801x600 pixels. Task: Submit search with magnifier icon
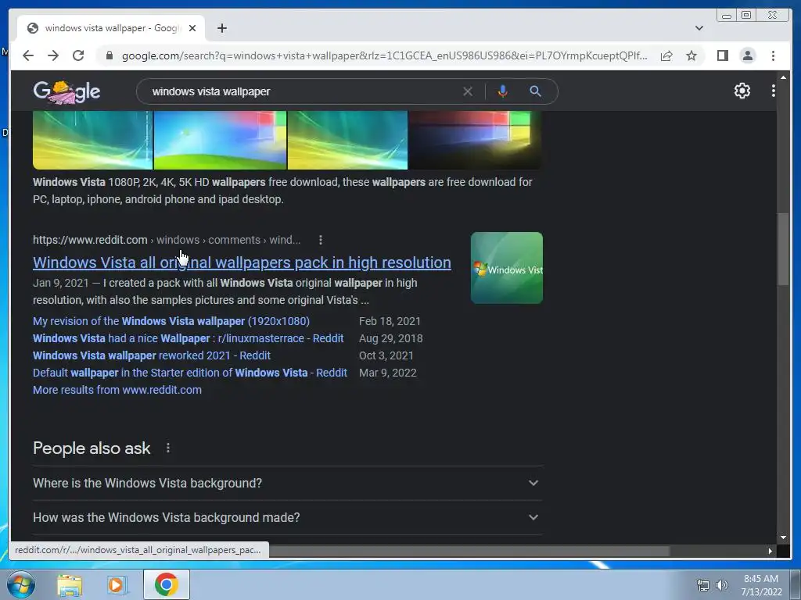(x=535, y=91)
